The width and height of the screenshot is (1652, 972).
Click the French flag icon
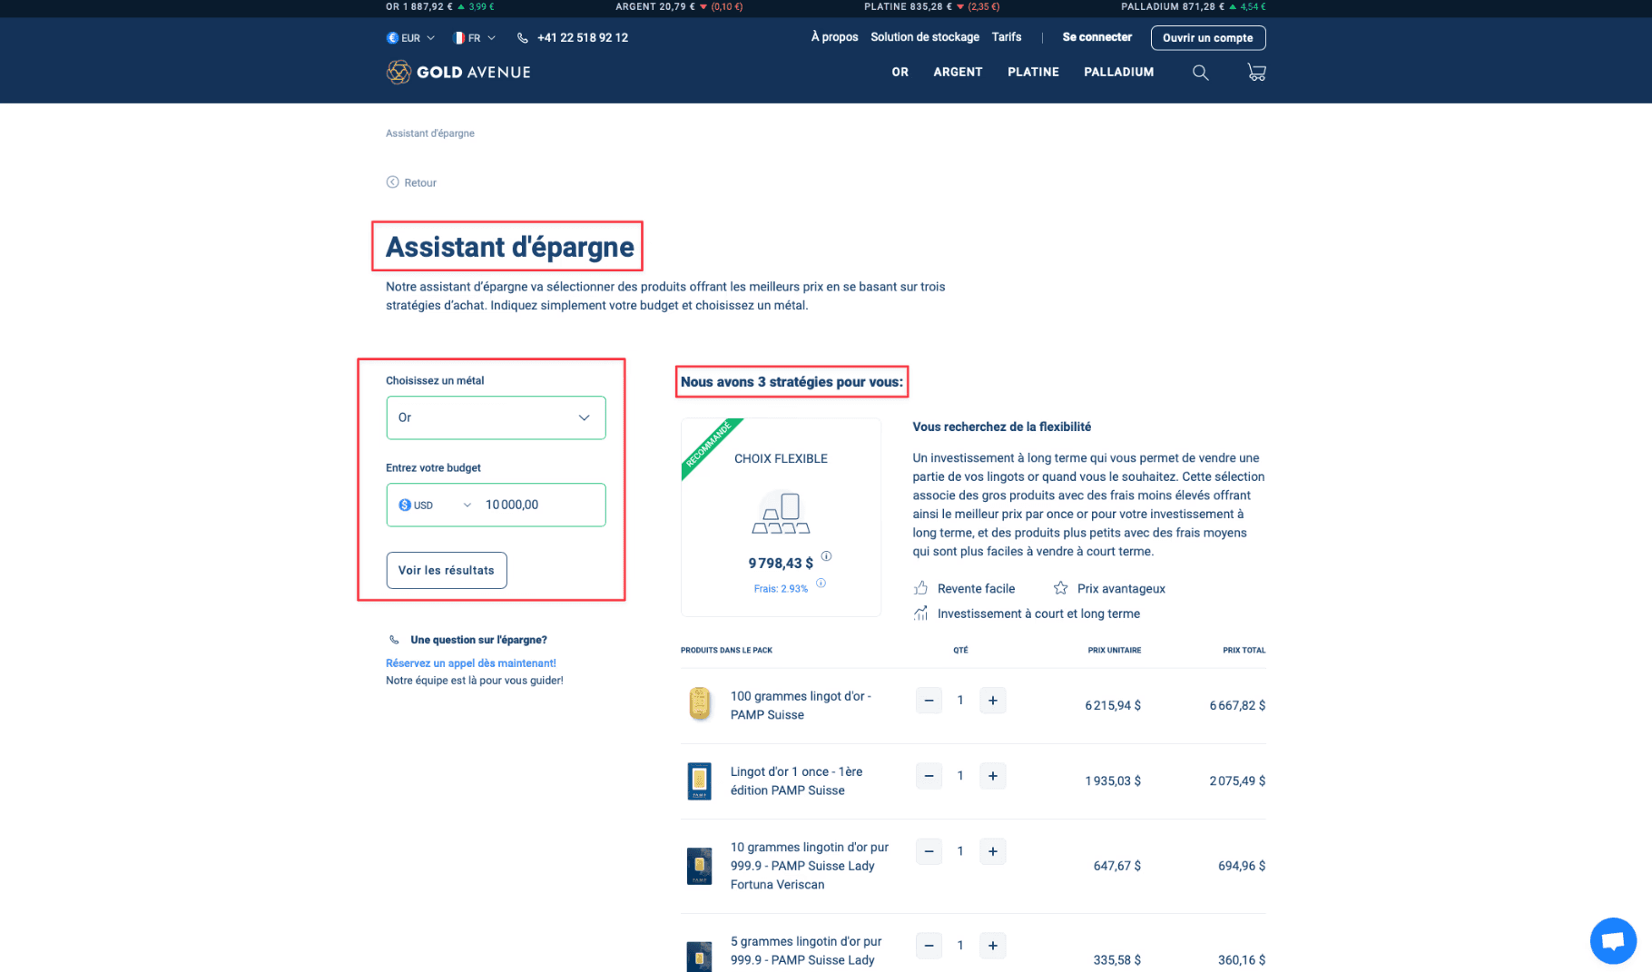tap(459, 38)
